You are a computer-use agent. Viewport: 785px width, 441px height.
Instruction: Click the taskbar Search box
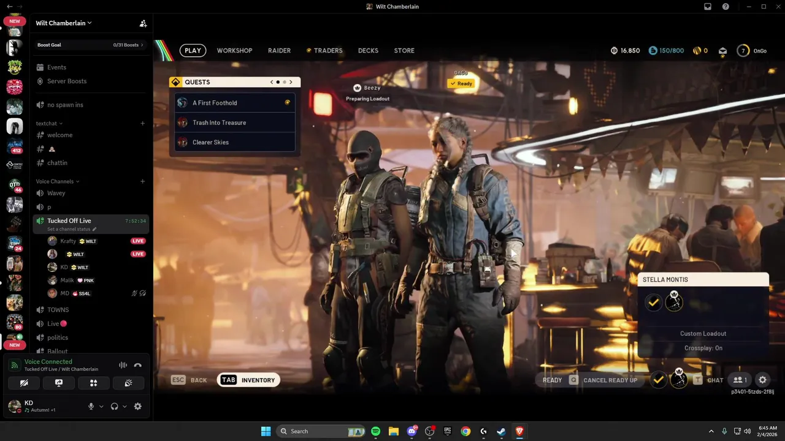pyautogui.click(x=321, y=431)
